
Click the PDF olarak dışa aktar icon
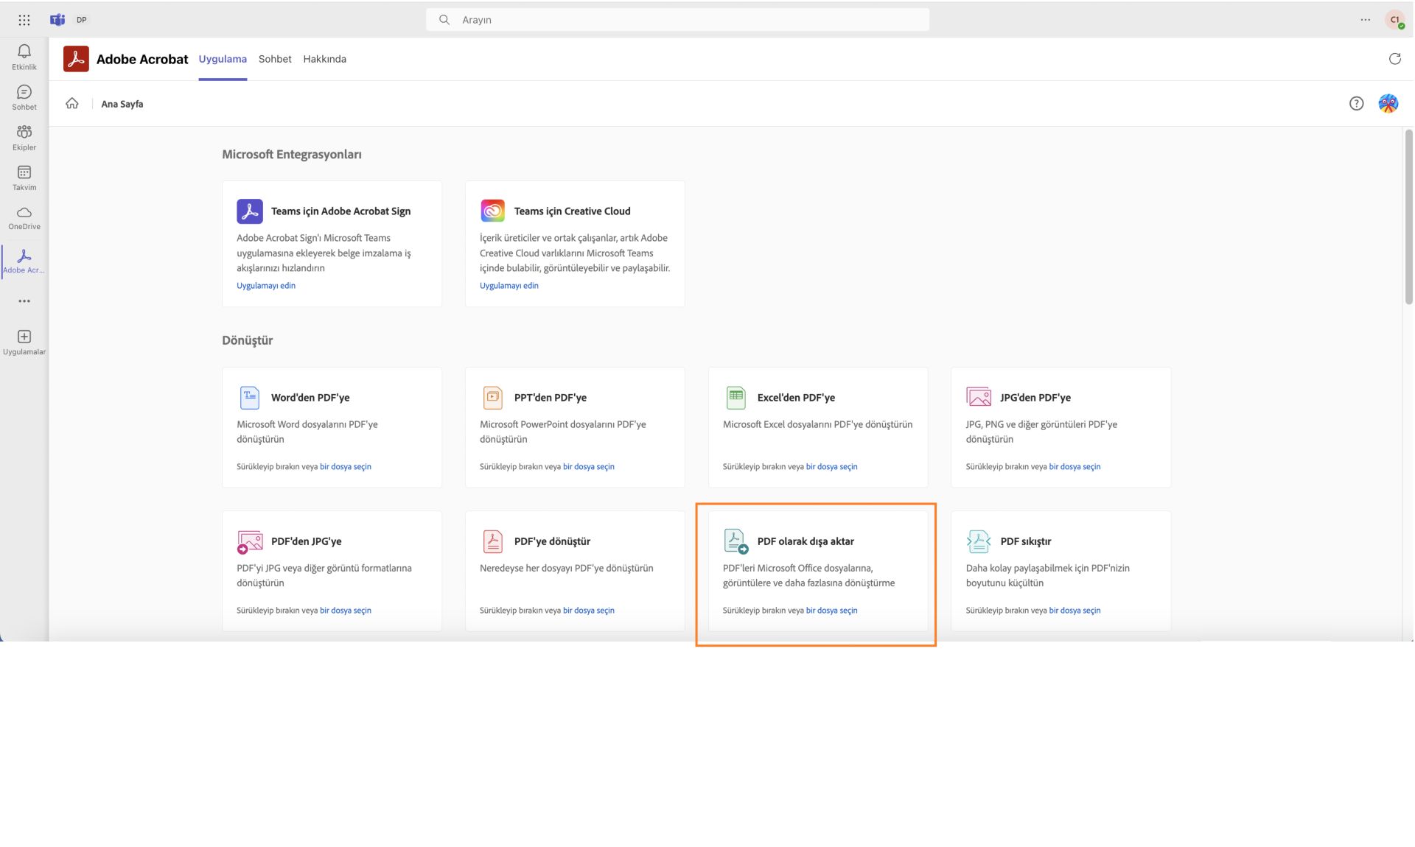click(736, 541)
